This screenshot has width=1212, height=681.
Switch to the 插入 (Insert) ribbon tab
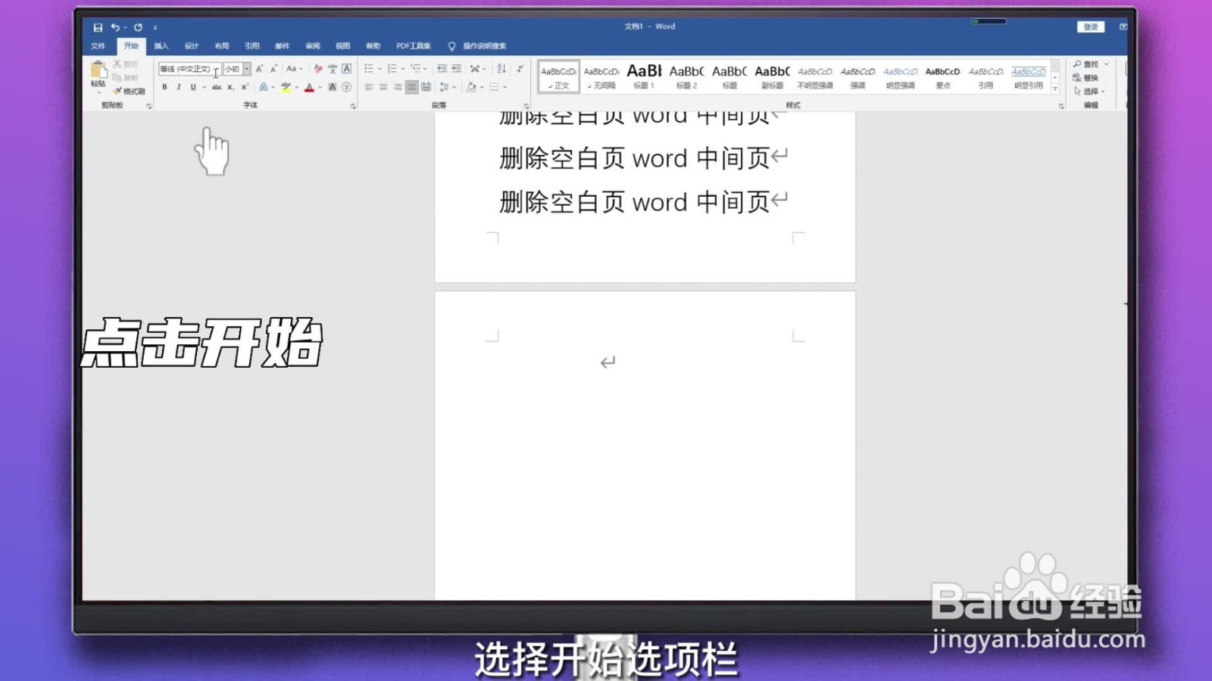pos(161,45)
